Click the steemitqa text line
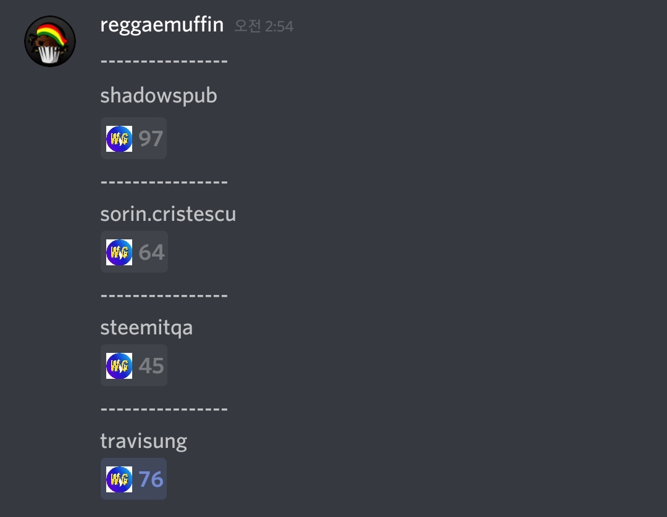Image resolution: width=667 pixels, height=517 pixels. pyautogui.click(x=146, y=328)
